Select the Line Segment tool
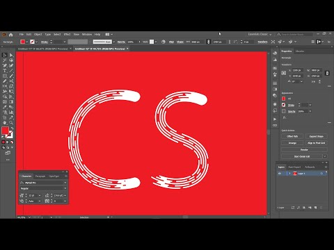 click(x=11, y=71)
